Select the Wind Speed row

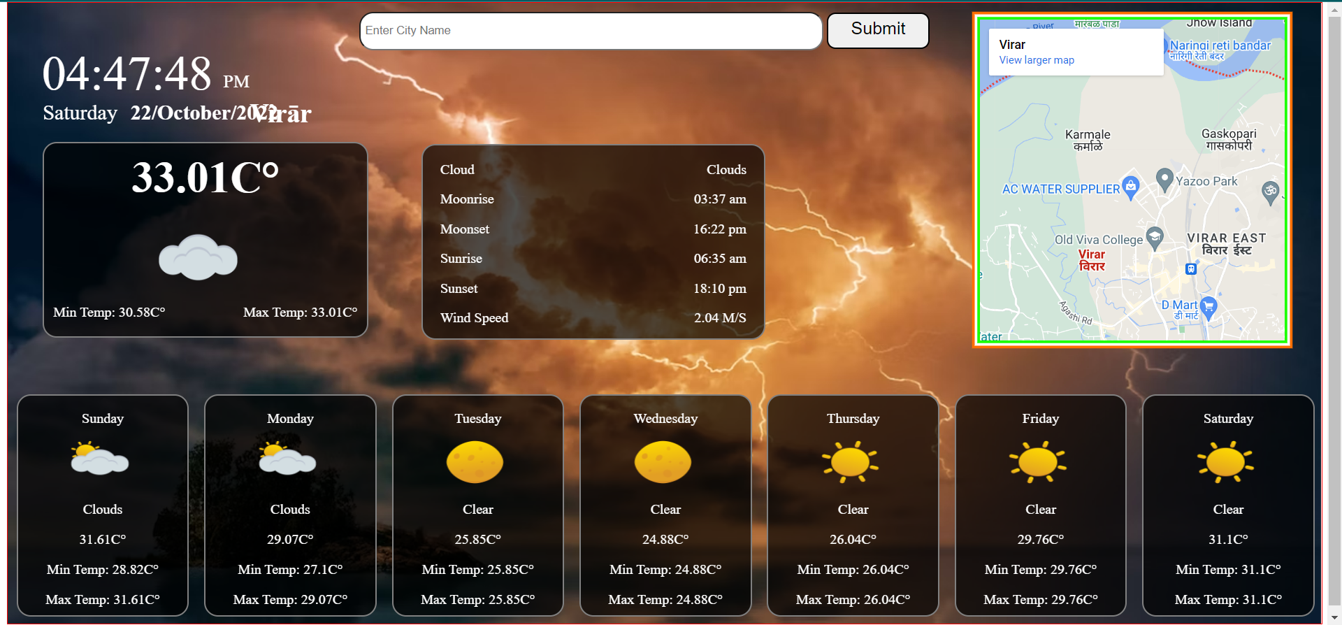pos(593,318)
